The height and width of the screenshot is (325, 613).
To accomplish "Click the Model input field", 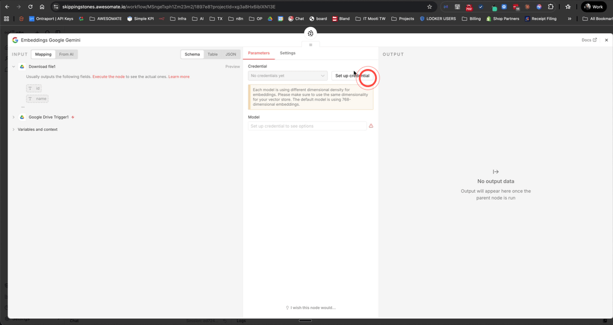I will 307,126.
